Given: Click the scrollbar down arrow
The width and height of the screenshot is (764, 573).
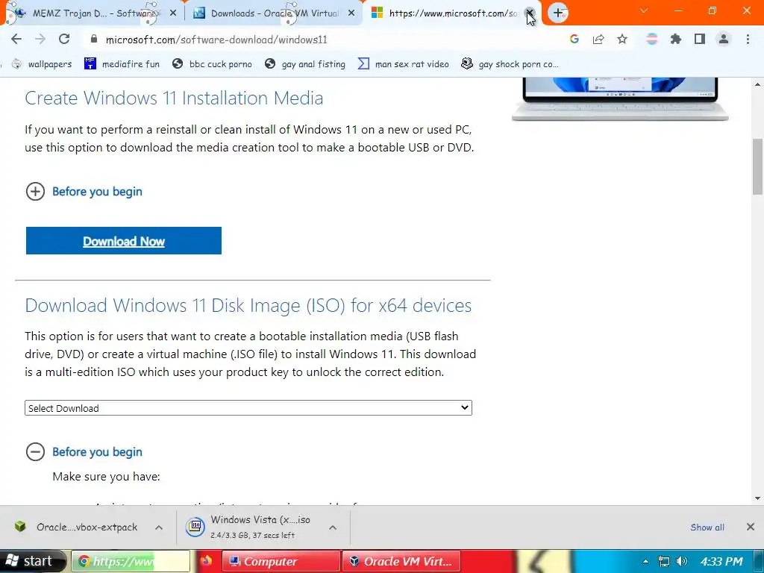Looking at the screenshot, I should pos(758,498).
